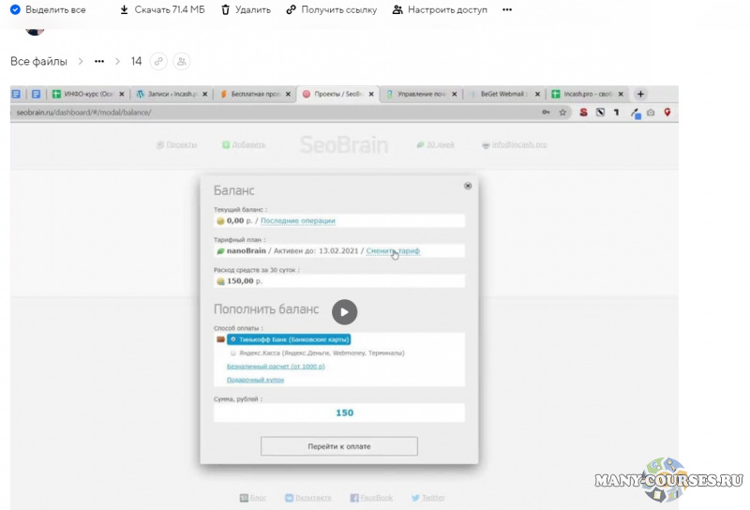Click the 'Удалить' trash icon

225,9
